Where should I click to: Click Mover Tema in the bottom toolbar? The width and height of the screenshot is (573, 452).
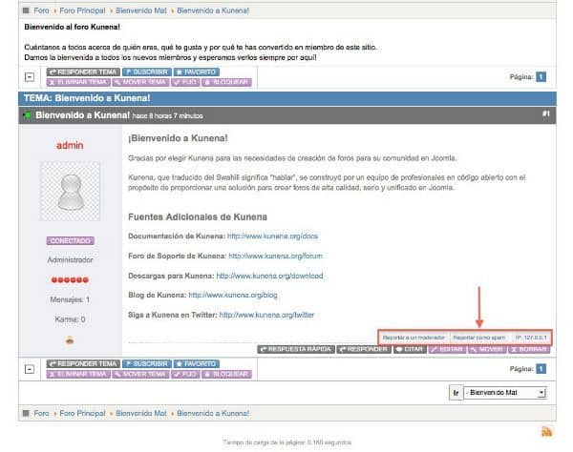coord(140,374)
